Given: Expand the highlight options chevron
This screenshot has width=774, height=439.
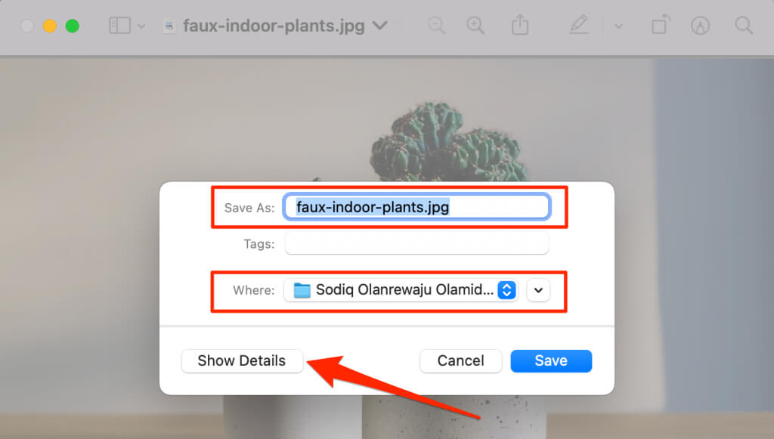Looking at the screenshot, I should coord(618,26).
